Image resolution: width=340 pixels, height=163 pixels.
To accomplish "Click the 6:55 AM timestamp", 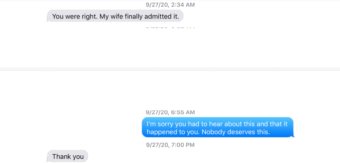I will 183,112.
